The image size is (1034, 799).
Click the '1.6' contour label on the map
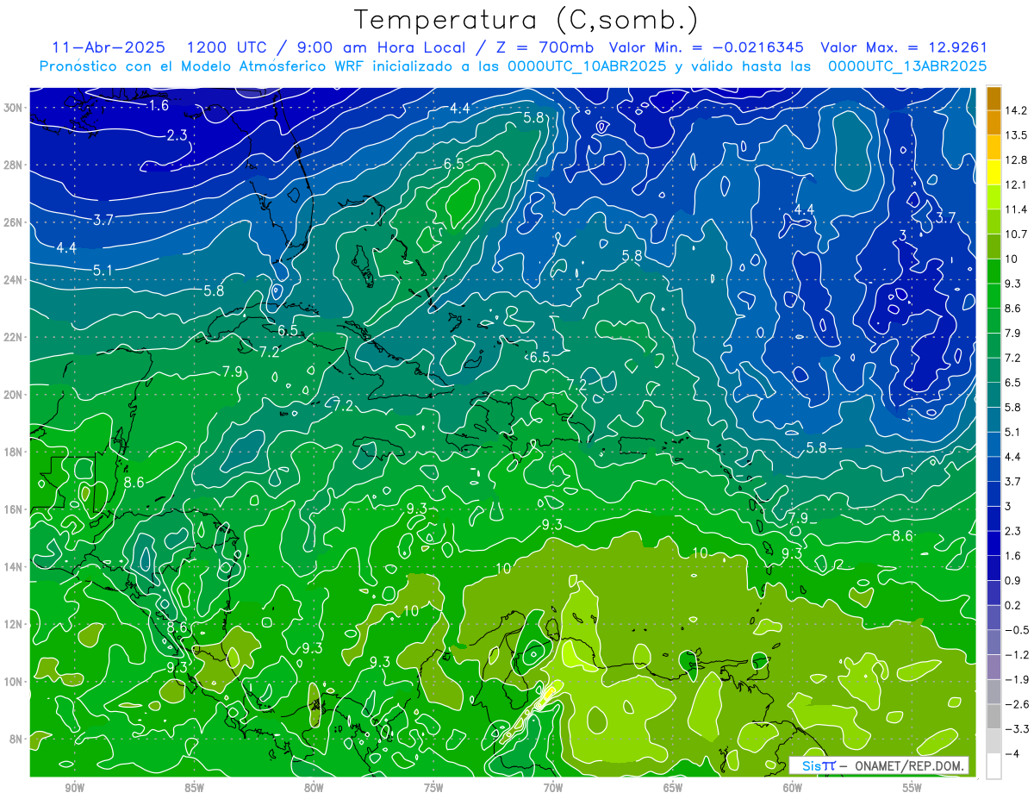pos(158,105)
